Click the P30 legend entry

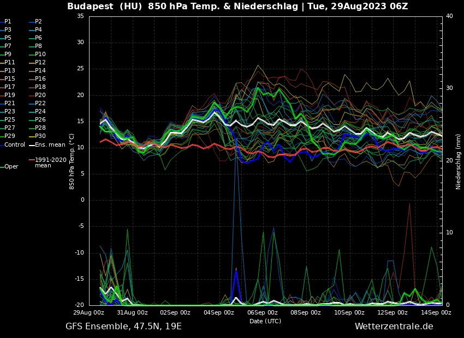point(40,136)
